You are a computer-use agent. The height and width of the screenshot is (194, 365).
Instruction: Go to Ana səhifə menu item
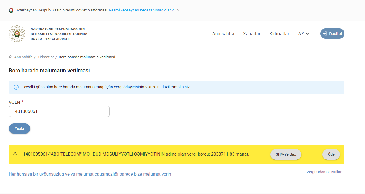[223, 34]
